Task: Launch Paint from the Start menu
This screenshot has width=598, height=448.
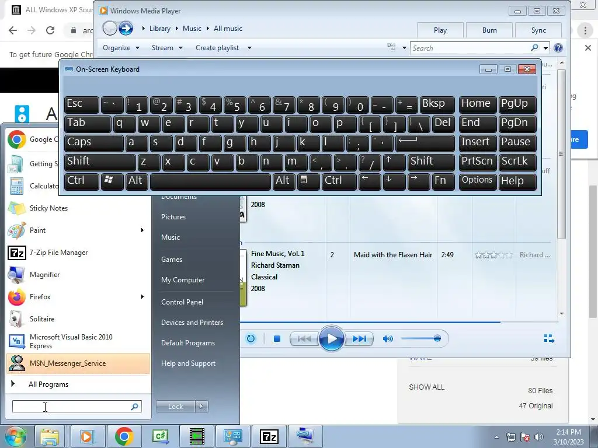Action: tap(78, 230)
